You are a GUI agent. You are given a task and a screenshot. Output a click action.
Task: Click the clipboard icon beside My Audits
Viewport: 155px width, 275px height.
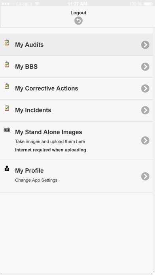click(7, 43)
